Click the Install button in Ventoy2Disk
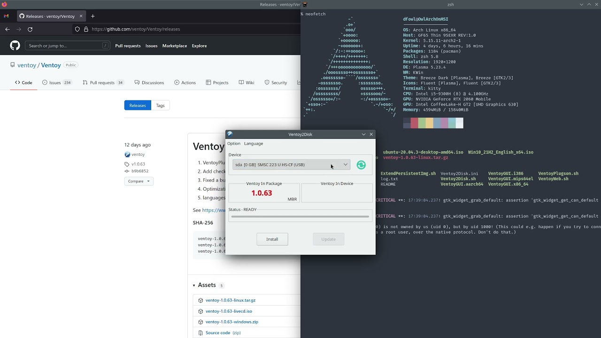The height and width of the screenshot is (338, 601). [x=272, y=239]
